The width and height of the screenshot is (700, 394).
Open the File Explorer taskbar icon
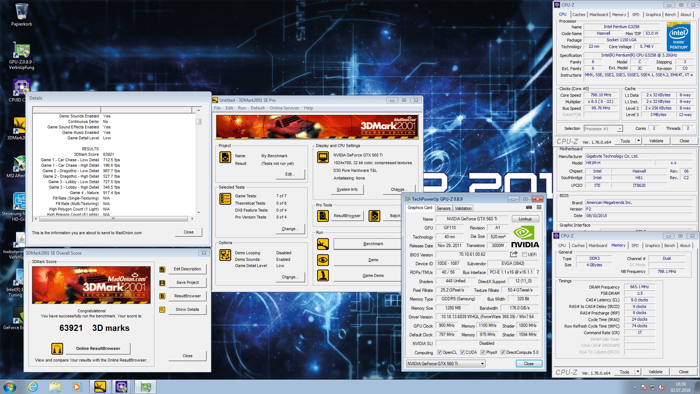click(55, 387)
